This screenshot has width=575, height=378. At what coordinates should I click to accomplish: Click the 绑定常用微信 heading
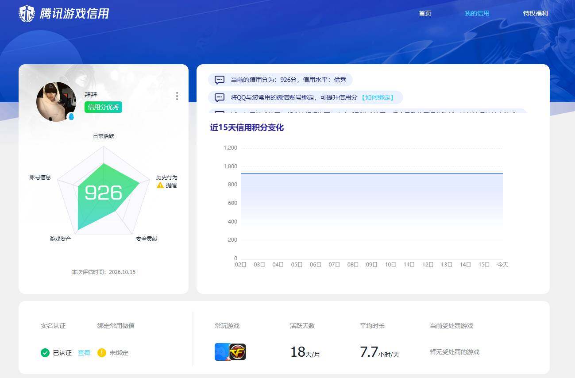(x=116, y=326)
